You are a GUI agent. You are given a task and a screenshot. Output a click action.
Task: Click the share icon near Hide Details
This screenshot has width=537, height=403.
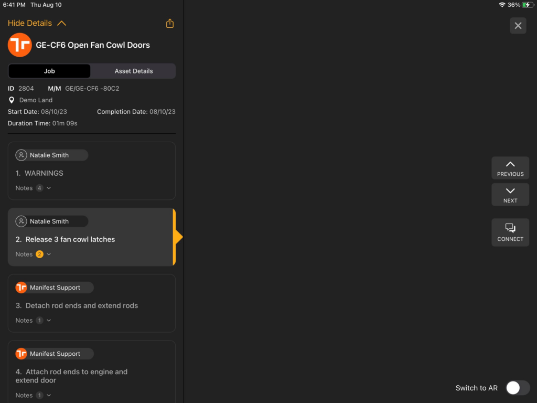169,23
